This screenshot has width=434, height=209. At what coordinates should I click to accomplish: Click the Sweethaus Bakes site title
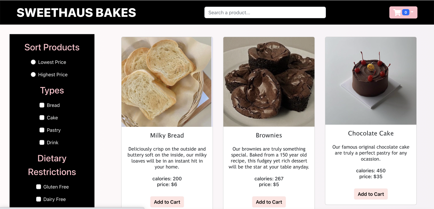(x=76, y=13)
